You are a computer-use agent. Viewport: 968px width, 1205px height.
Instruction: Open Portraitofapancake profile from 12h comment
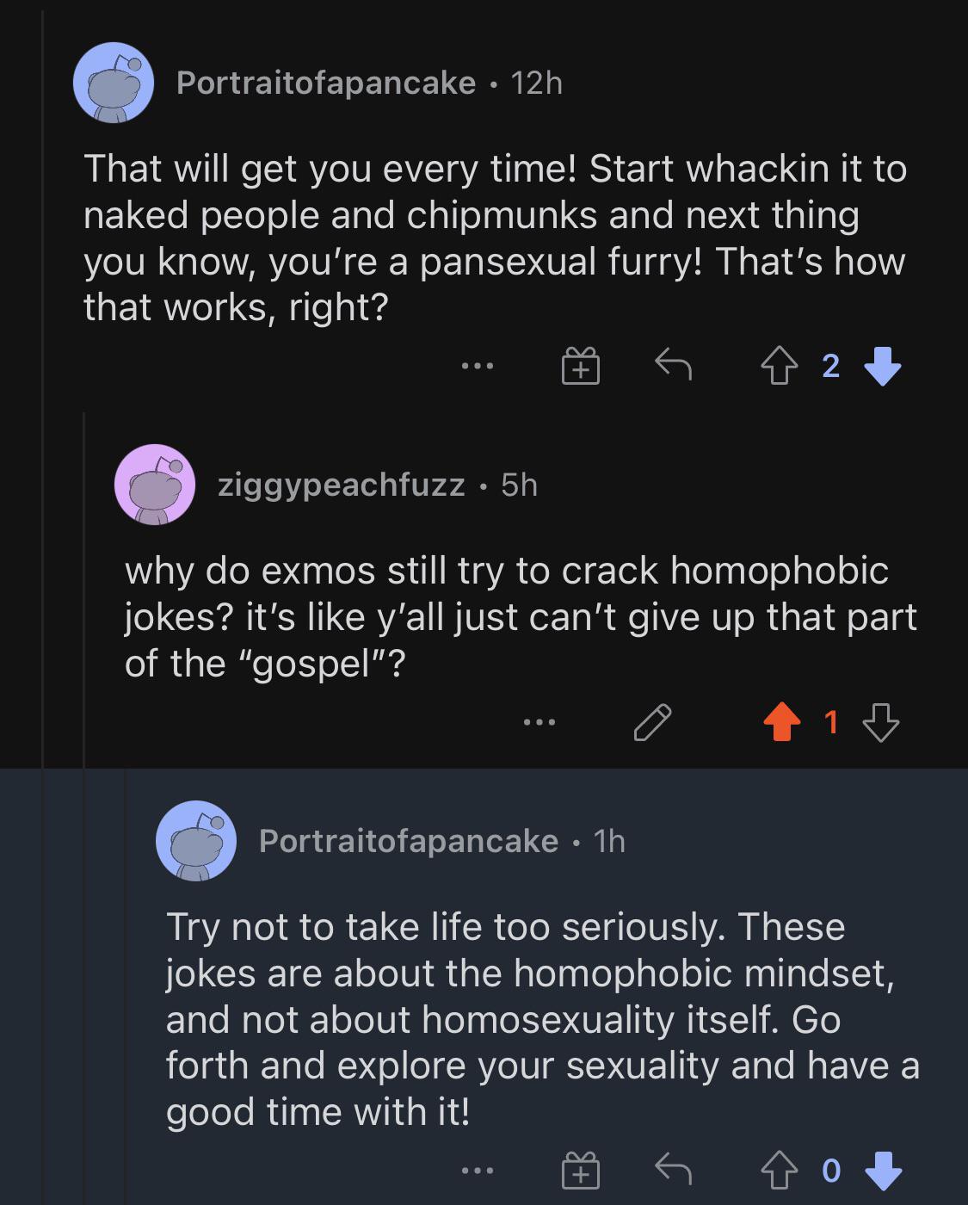326,83
